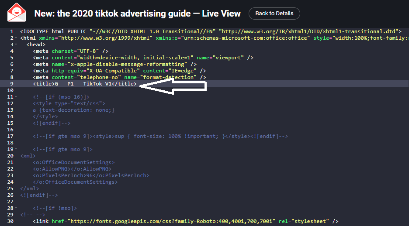Click the sup font-size 100% !important line
409x226 pixels.
[160, 136]
